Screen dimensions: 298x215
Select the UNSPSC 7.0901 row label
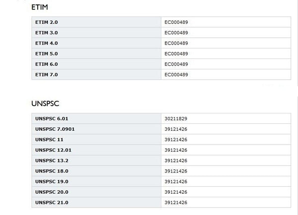click(55, 129)
